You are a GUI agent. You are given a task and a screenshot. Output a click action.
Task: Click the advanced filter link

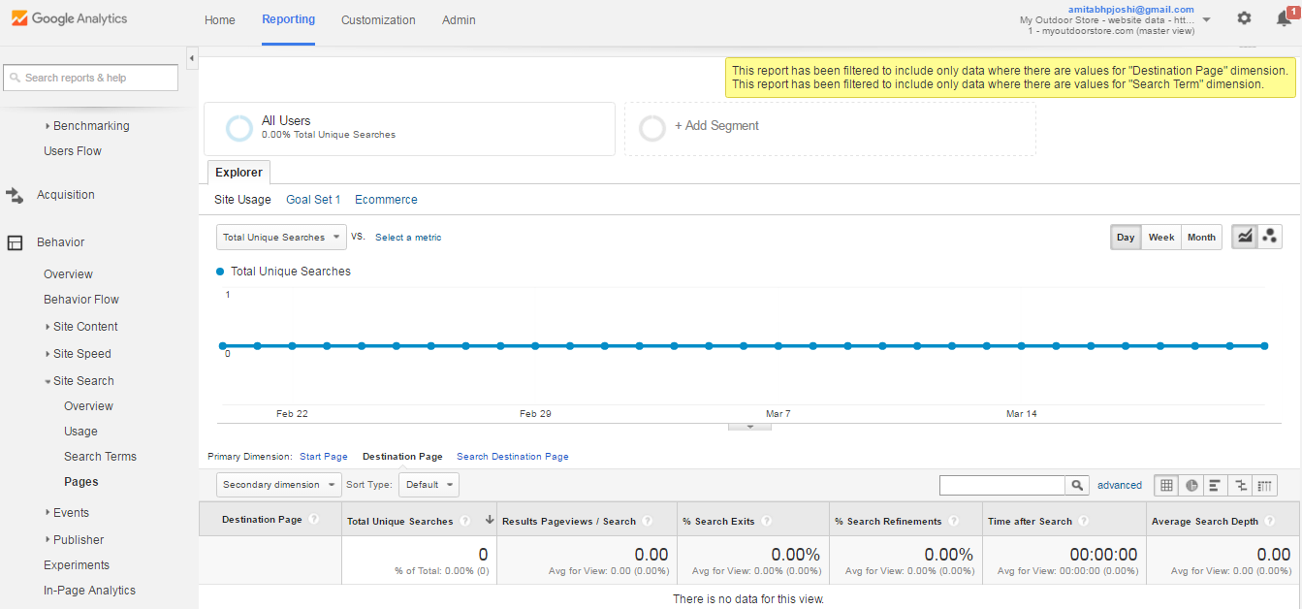tap(1119, 485)
